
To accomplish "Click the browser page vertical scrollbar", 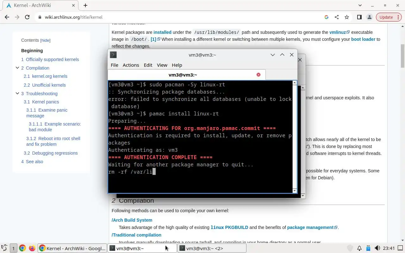I will (402, 56).
